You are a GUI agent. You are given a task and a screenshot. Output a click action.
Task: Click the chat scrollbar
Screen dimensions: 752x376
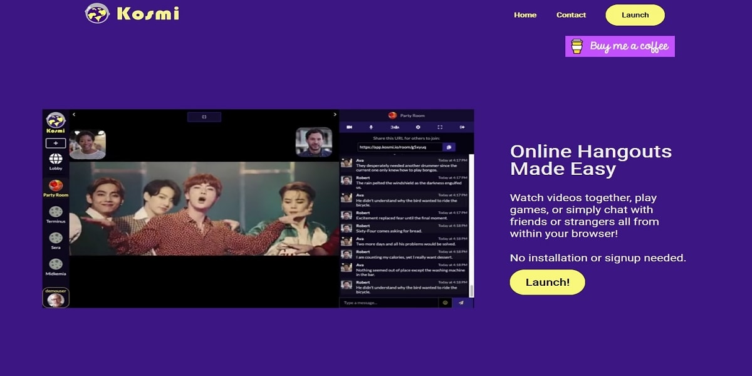click(471, 226)
